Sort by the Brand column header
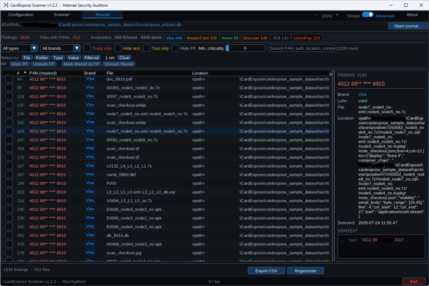The height and width of the screenshot is (286, 429). tap(90, 73)
